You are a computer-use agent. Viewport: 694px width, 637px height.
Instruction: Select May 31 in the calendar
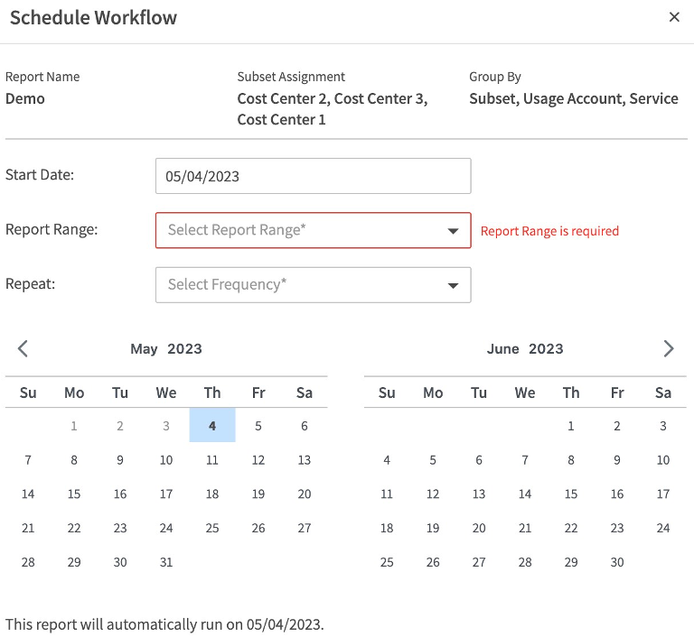click(x=166, y=562)
